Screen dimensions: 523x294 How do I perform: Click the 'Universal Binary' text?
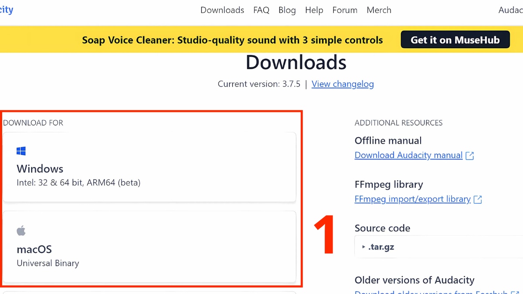pyautogui.click(x=48, y=264)
